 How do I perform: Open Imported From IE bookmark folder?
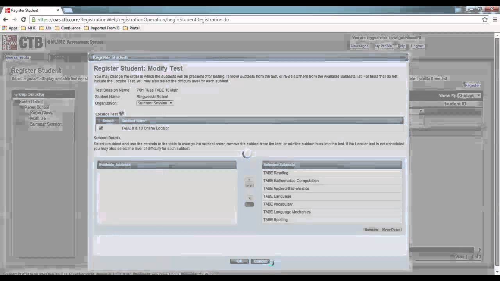[102, 28]
